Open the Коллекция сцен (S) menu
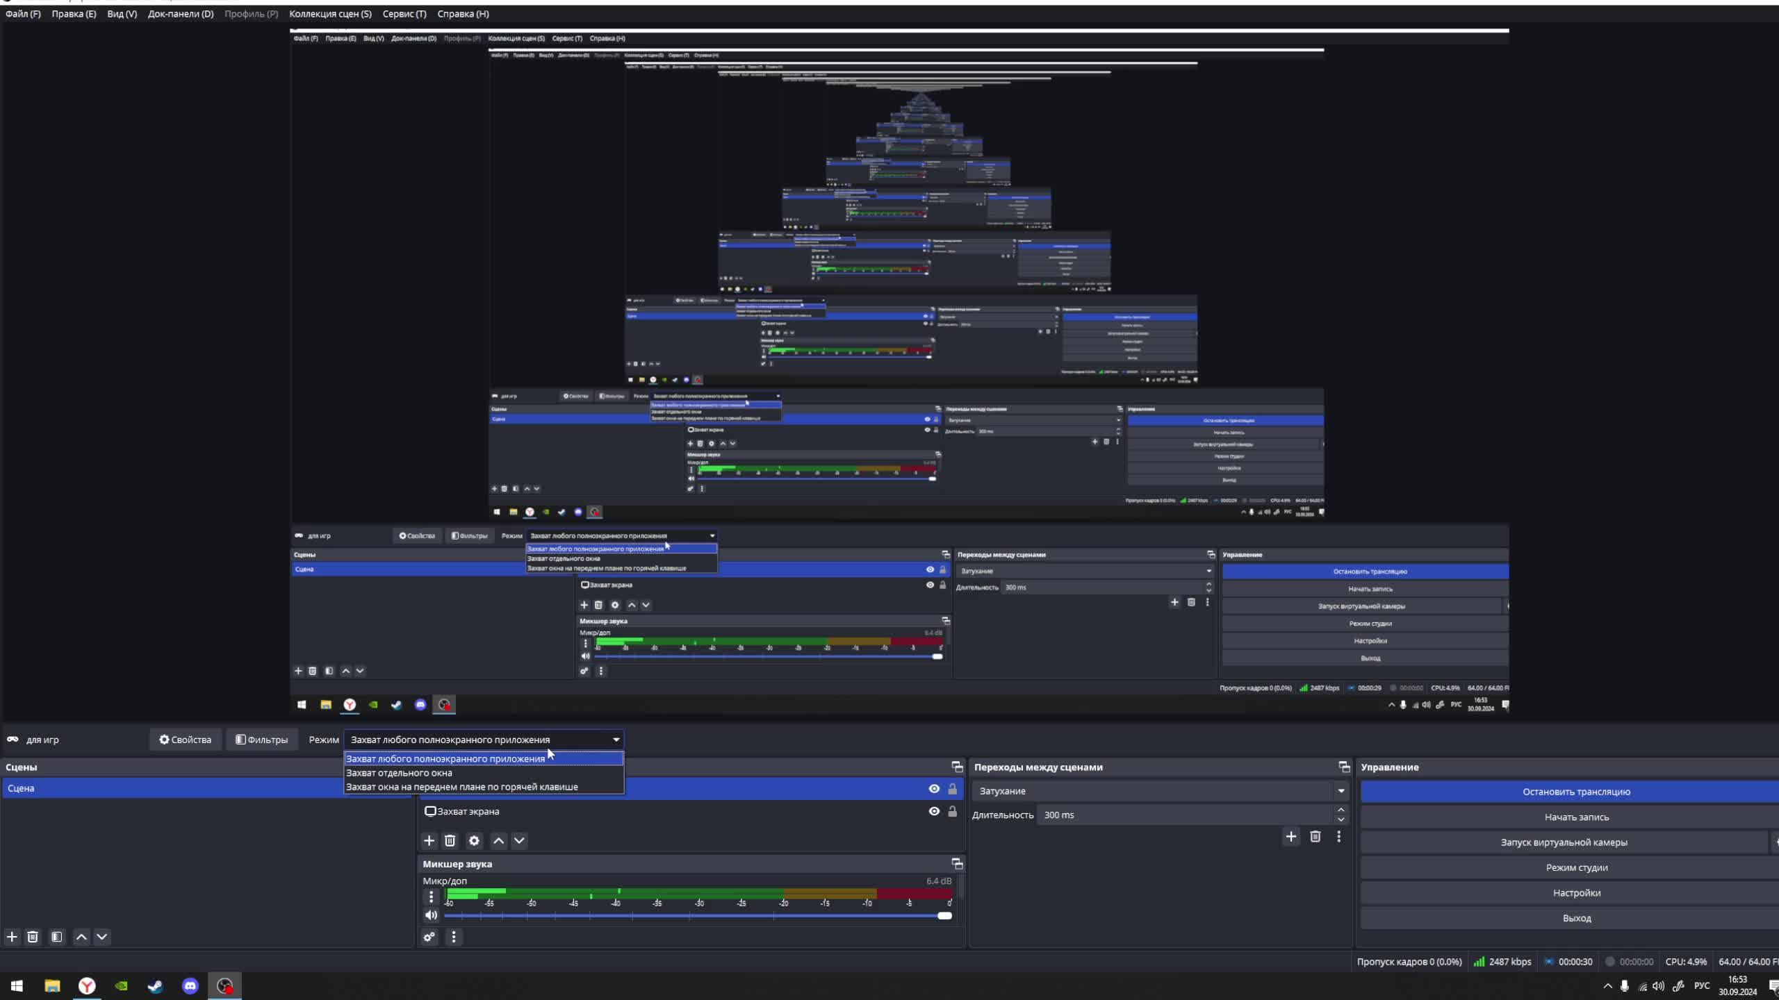1779x1000 pixels. (330, 14)
